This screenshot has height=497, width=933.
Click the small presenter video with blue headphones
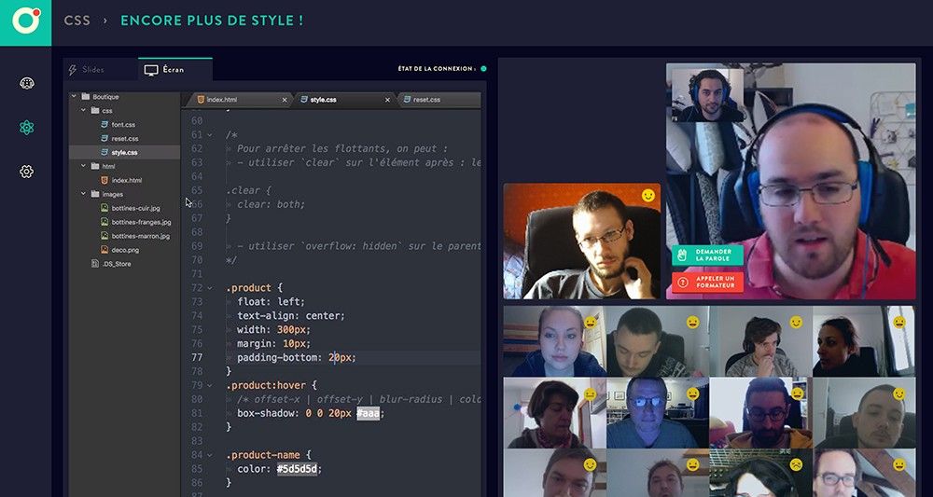pyautogui.click(x=707, y=95)
